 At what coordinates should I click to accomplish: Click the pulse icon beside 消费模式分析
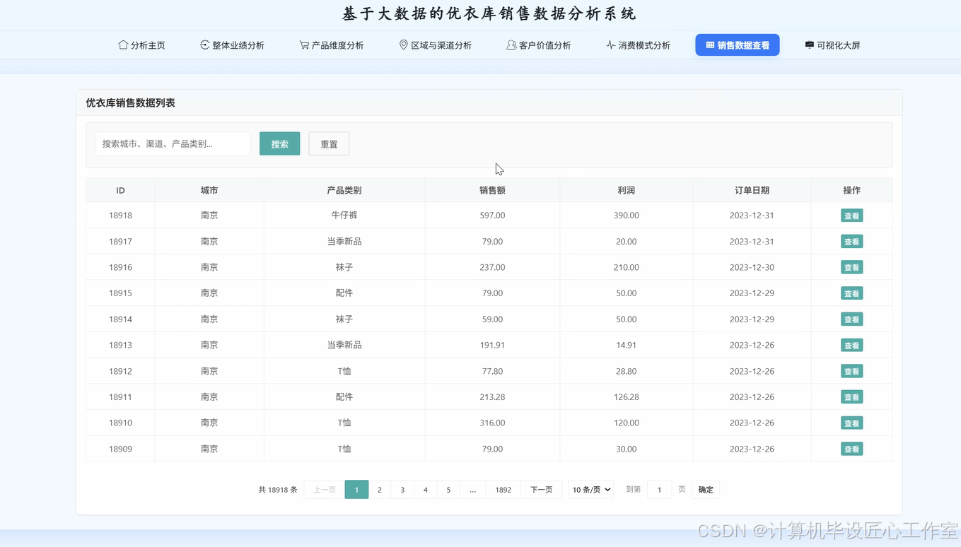click(611, 45)
